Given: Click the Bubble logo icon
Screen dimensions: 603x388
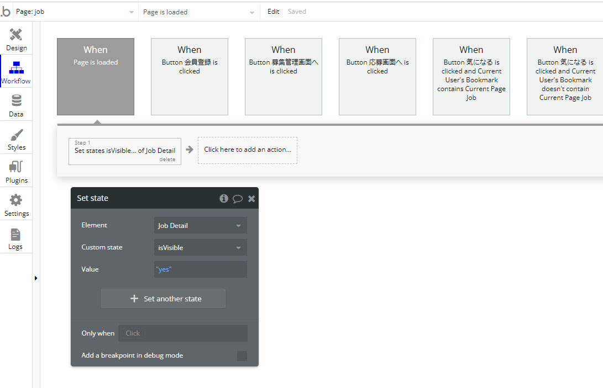Looking at the screenshot, I should (x=6, y=12).
